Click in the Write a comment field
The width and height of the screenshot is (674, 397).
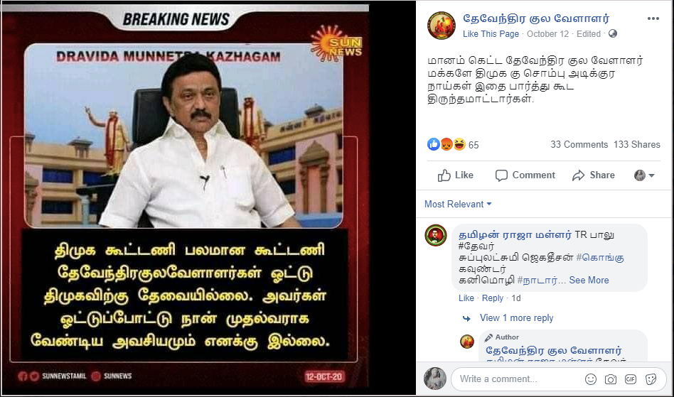pos(516,379)
